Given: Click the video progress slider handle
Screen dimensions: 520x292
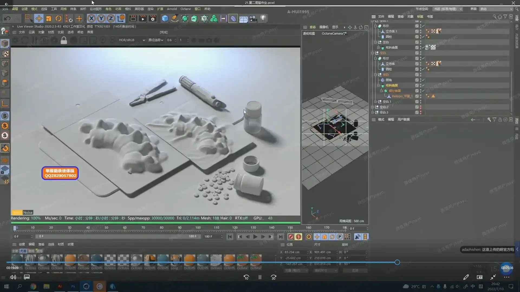Looking at the screenshot, I should [397, 262].
